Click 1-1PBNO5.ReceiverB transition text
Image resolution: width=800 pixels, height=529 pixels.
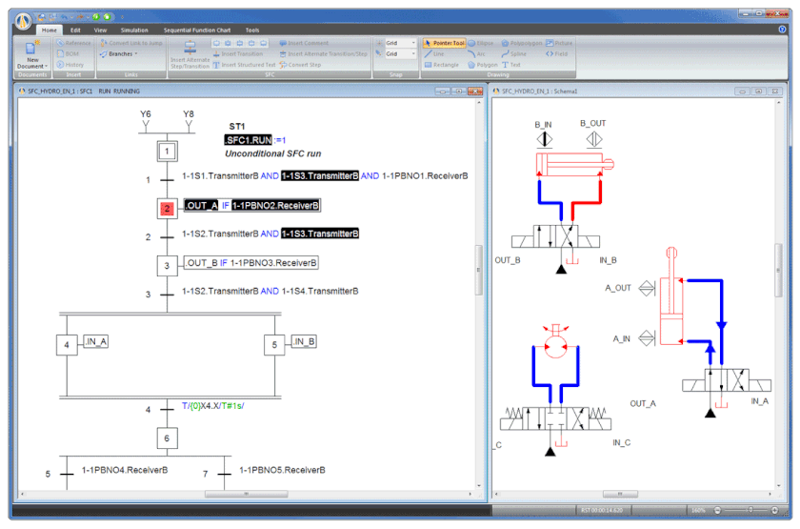pyautogui.click(x=282, y=470)
